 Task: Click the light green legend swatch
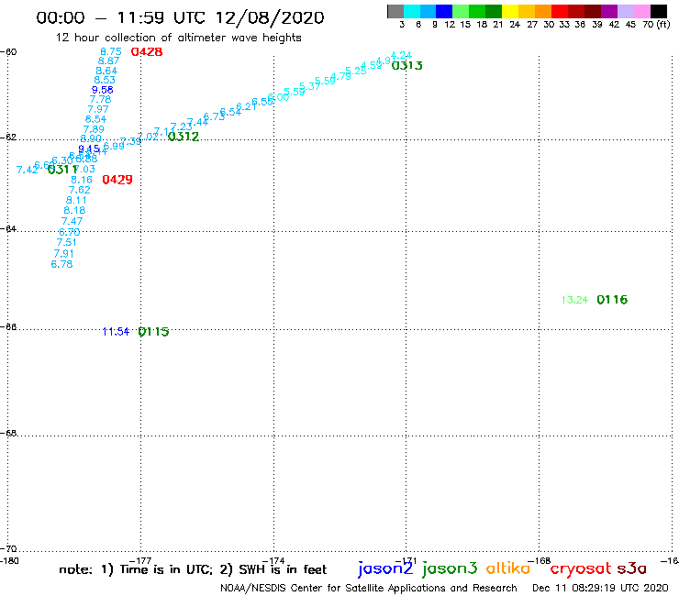tap(461, 11)
